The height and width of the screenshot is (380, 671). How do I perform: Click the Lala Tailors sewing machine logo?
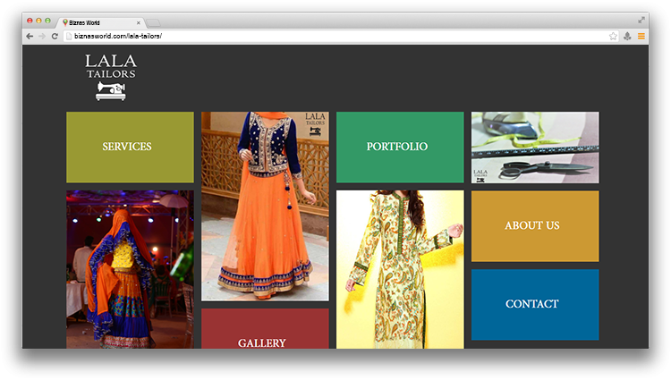[111, 78]
